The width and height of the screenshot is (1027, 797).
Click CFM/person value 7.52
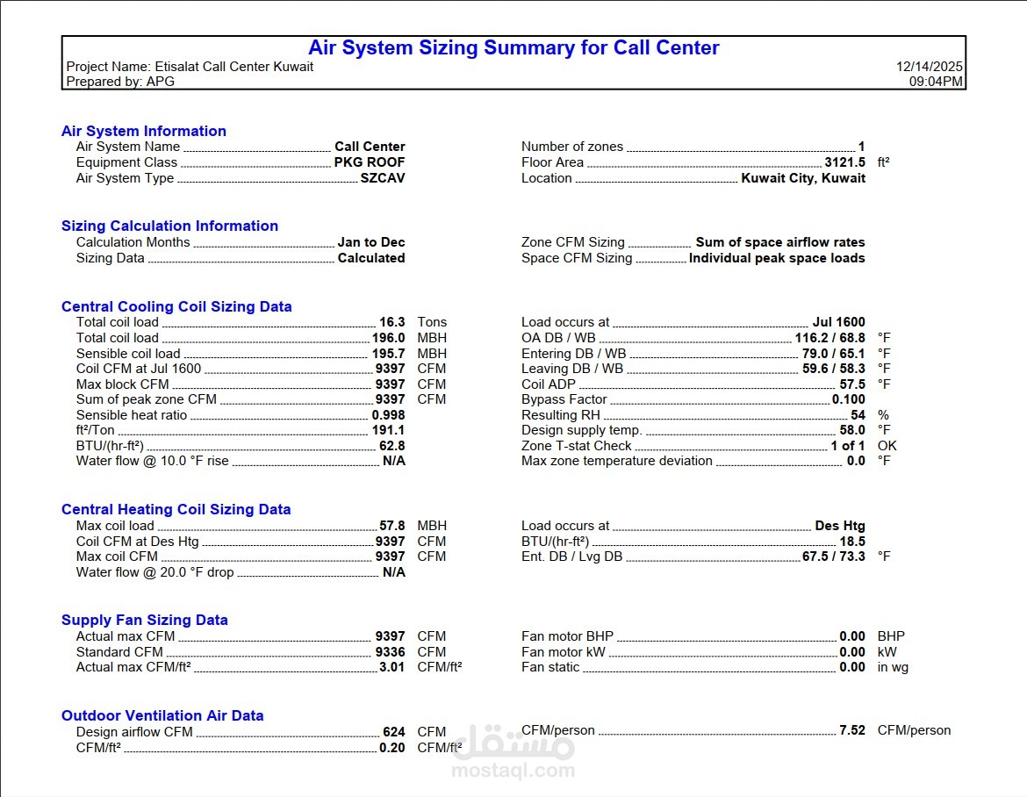[852, 730]
